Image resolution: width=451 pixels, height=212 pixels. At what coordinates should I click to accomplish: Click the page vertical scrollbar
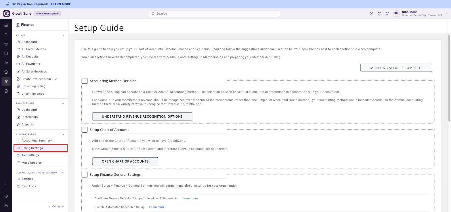(x=449, y=78)
